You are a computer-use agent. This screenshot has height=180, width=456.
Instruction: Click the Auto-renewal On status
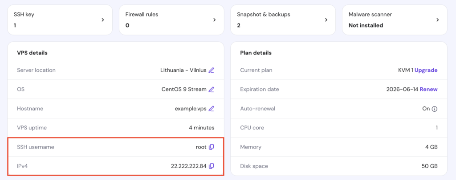pyautogui.click(x=426, y=109)
